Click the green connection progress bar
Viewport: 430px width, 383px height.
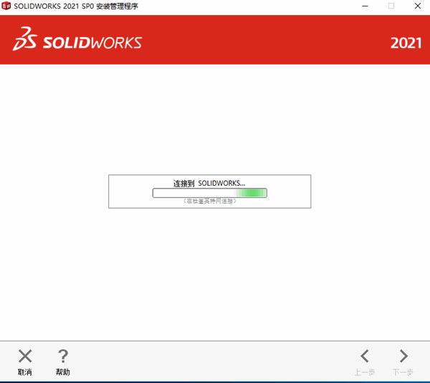click(x=209, y=193)
